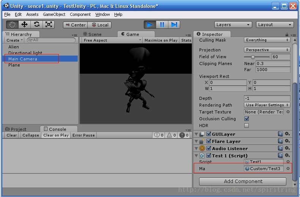Open Audio Listener gear settings menu
This screenshot has width=300, height=197.
point(287,148)
